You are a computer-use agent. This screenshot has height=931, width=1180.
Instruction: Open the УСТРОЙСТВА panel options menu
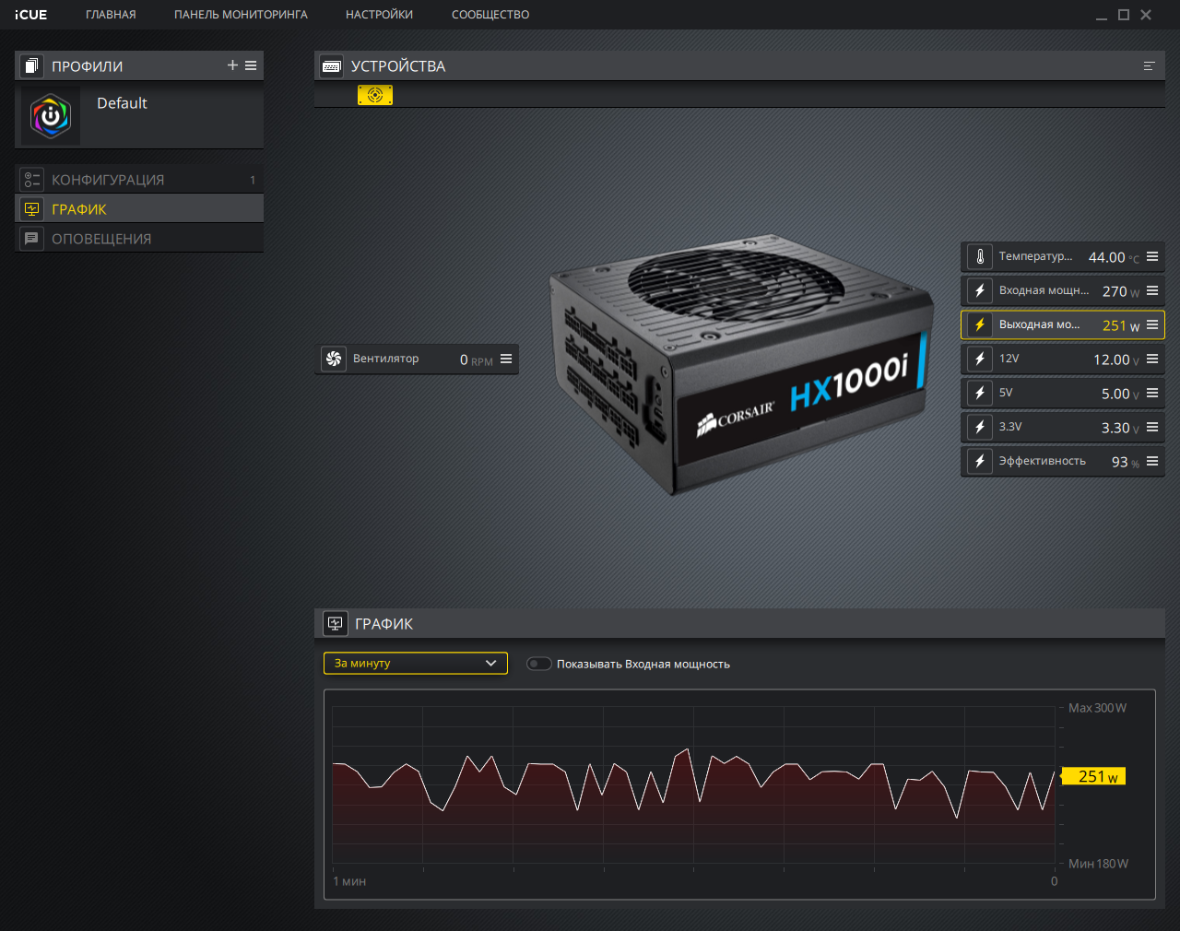coord(1150,66)
